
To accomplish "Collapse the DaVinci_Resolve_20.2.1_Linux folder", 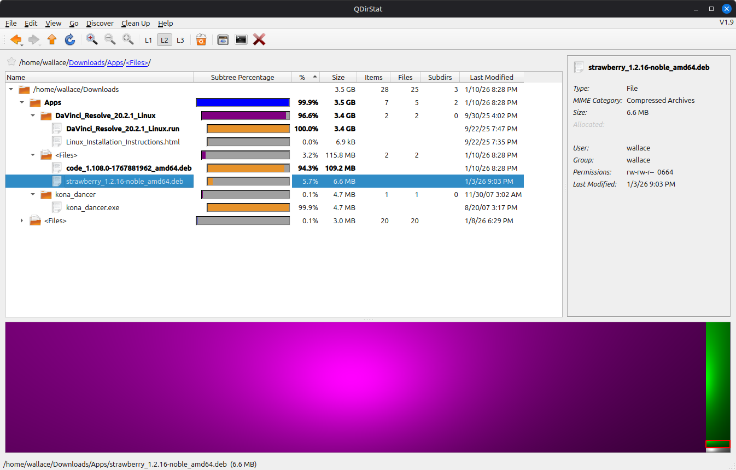I will pos(33,115).
